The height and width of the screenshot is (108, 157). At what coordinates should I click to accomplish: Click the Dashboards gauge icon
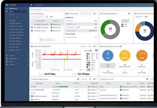point(7,9)
